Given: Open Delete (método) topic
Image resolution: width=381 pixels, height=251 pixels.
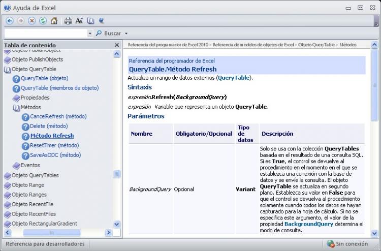Looking at the screenshot, I should click(49, 126).
